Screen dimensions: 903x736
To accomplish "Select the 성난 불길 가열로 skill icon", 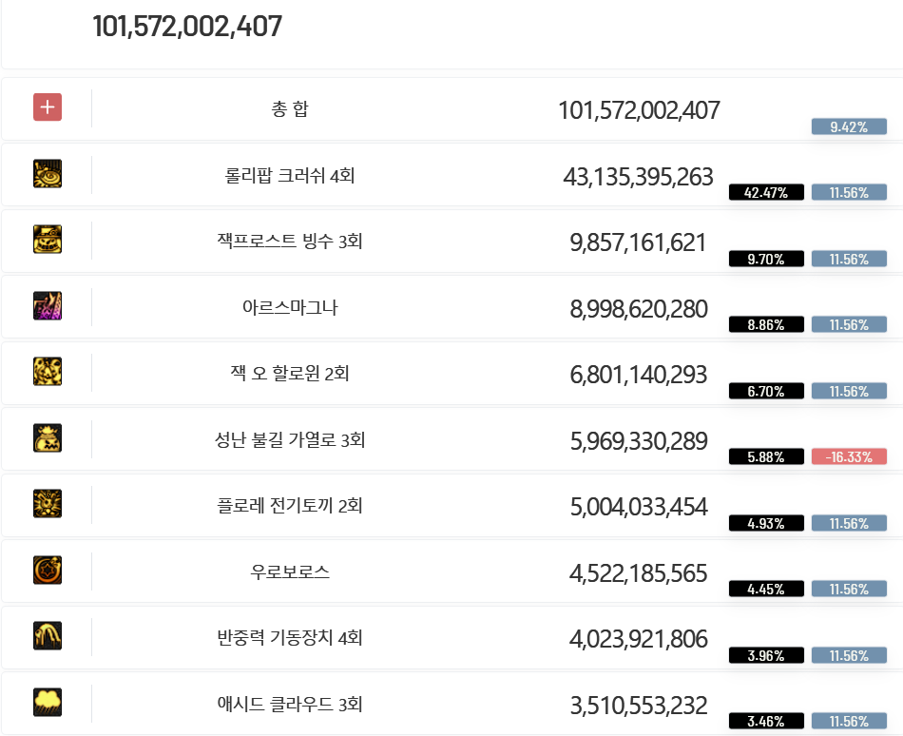I will coord(48,437).
